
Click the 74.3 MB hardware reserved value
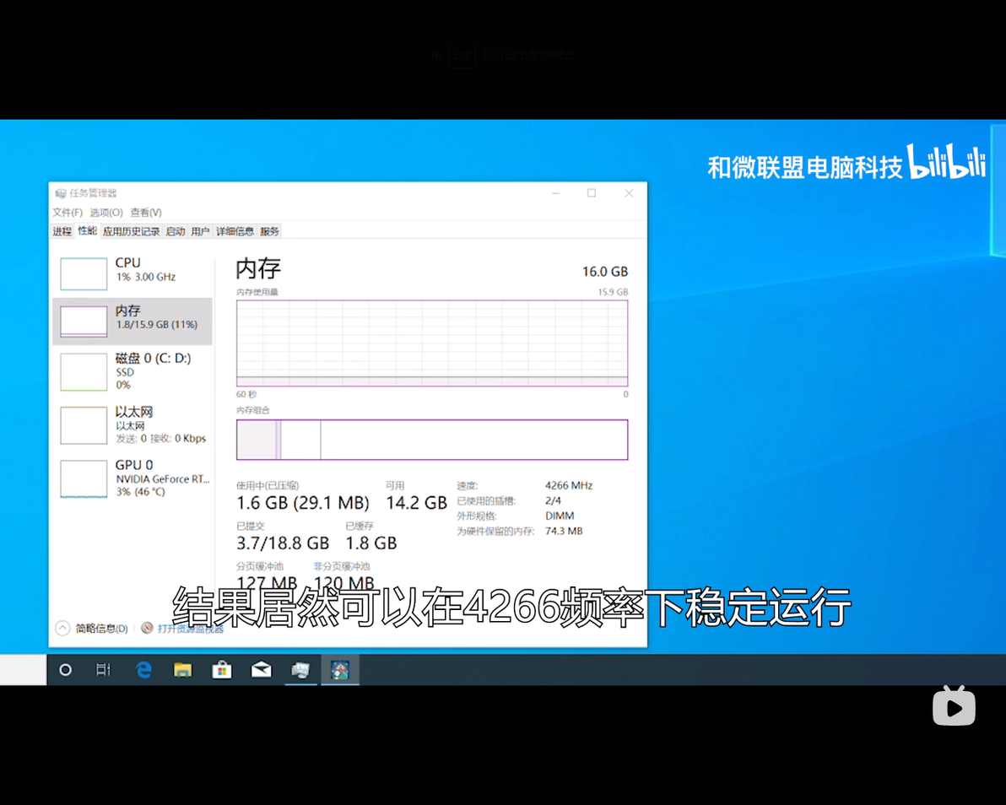pyautogui.click(x=564, y=531)
